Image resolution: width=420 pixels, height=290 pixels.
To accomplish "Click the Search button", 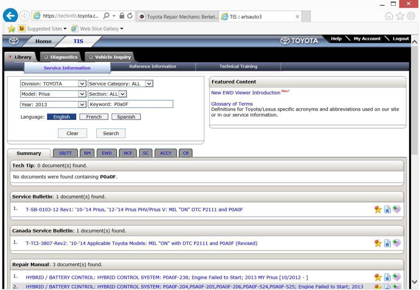I will 111,133.
